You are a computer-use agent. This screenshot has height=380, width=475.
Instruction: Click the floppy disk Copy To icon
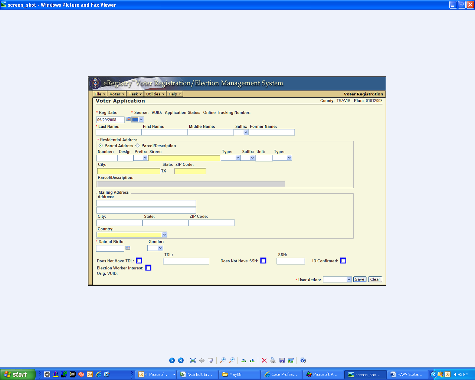click(x=282, y=360)
